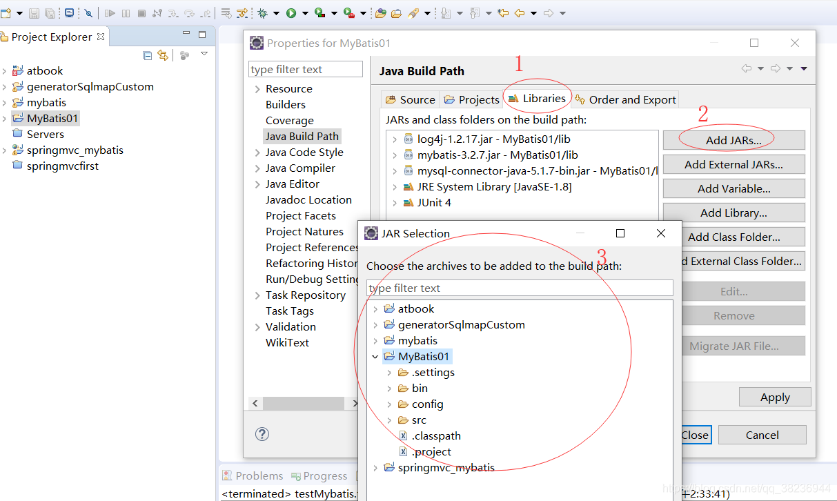
Task: Open the Progress view tab
Action: coord(319,476)
